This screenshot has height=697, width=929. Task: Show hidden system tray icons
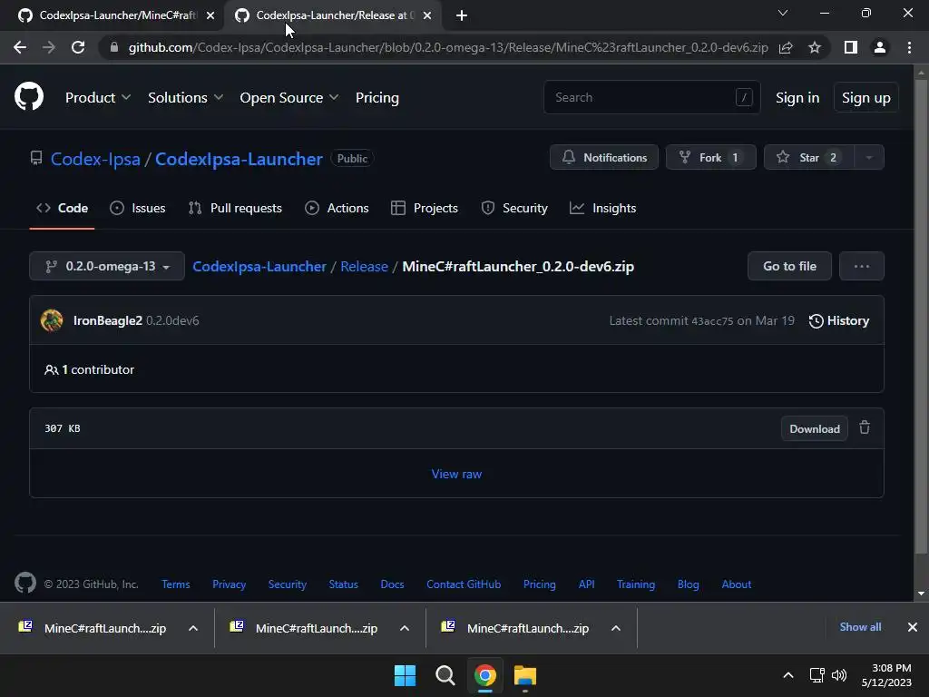coord(788,675)
